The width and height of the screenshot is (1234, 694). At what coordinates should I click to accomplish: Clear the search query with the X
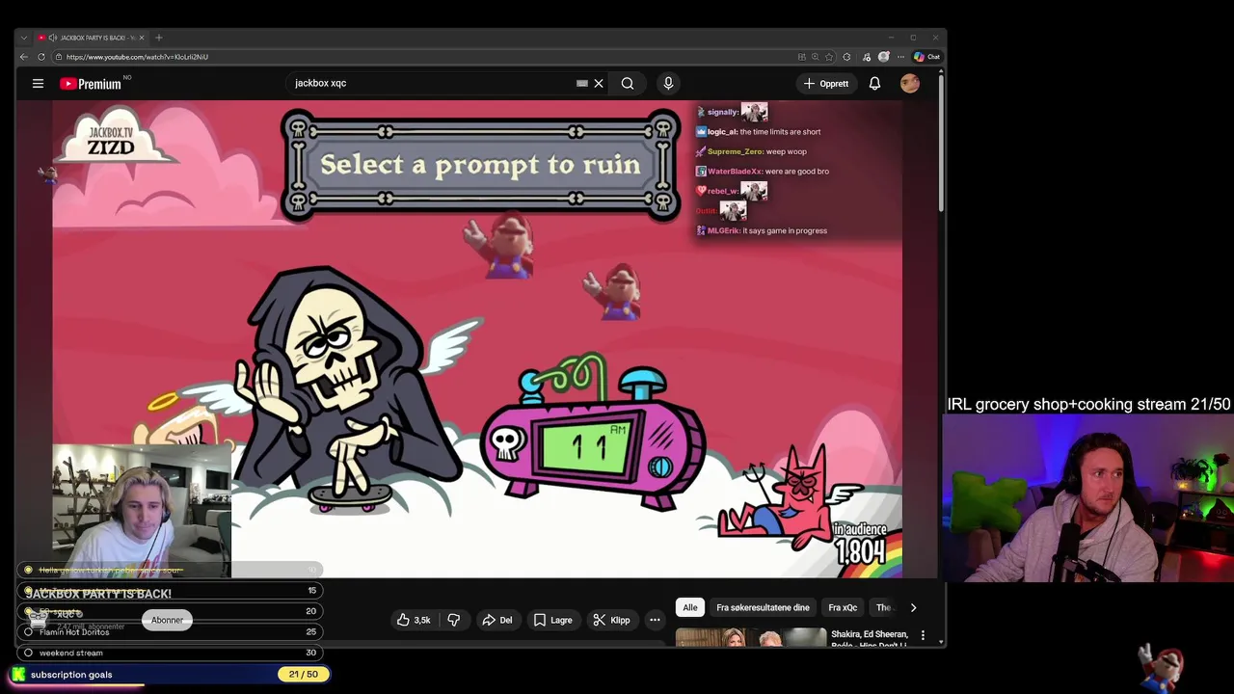(599, 84)
